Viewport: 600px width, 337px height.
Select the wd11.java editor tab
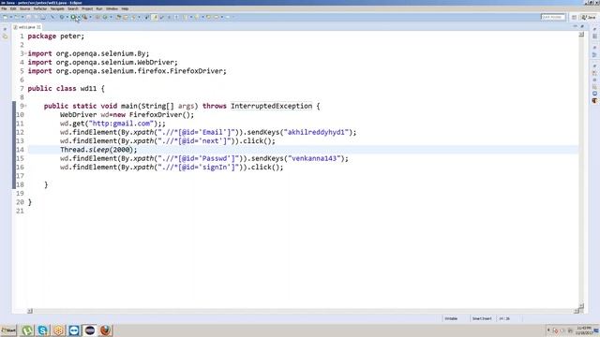click(26, 27)
